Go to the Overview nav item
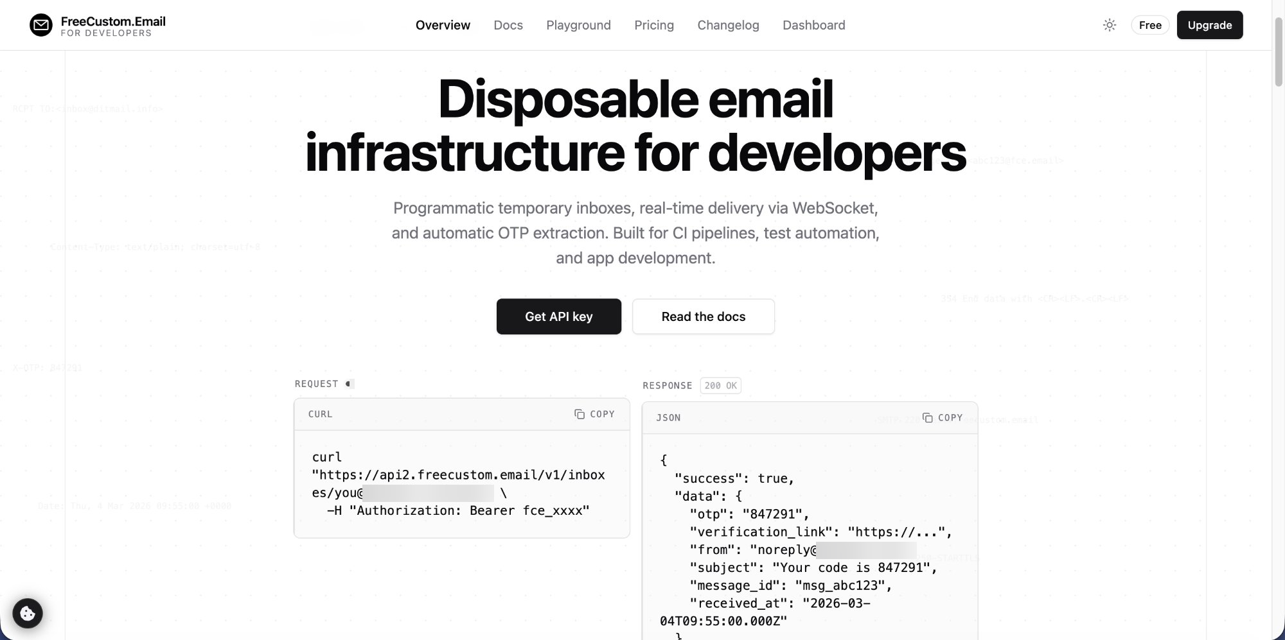The image size is (1285, 640). click(443, 25)
